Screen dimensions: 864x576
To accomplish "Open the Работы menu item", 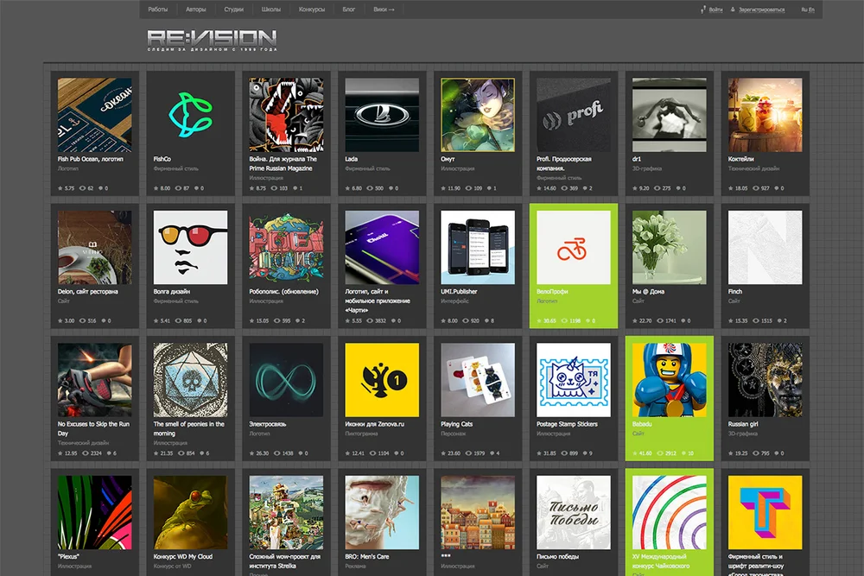I will coord(157,9).
